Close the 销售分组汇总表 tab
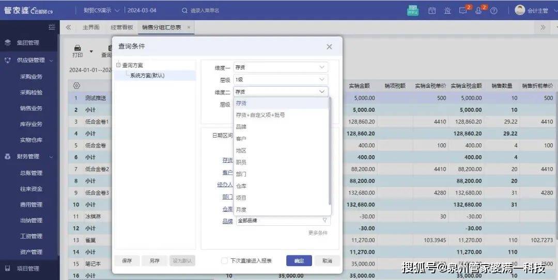 coord(189,27)
